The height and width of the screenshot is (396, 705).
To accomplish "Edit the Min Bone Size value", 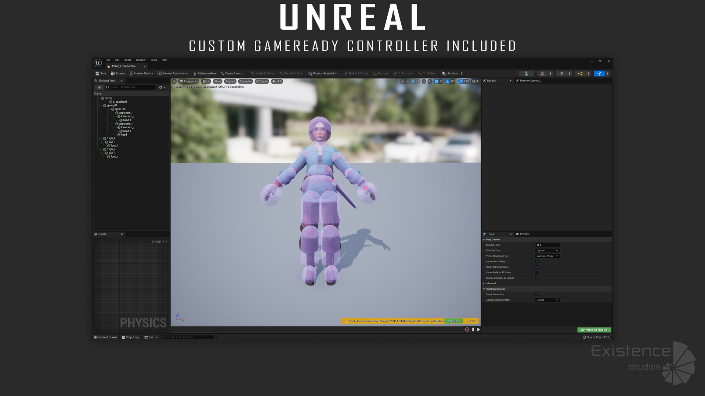I will pyautogui.click(x=547, y=245).
